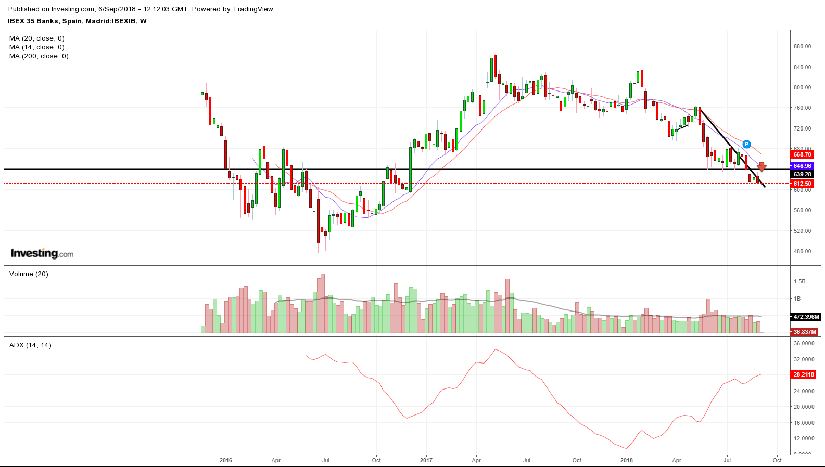Click the red 668.70 price label
The height and width of the screenshot is (467, 825).
pyautogui.click(x=802, y=154)
